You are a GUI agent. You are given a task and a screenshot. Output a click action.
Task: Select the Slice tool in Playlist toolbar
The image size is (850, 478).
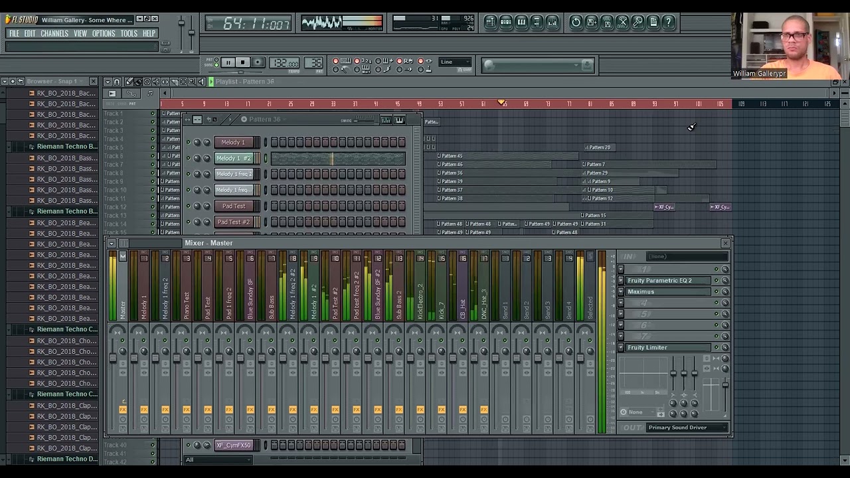pos(174,82)
